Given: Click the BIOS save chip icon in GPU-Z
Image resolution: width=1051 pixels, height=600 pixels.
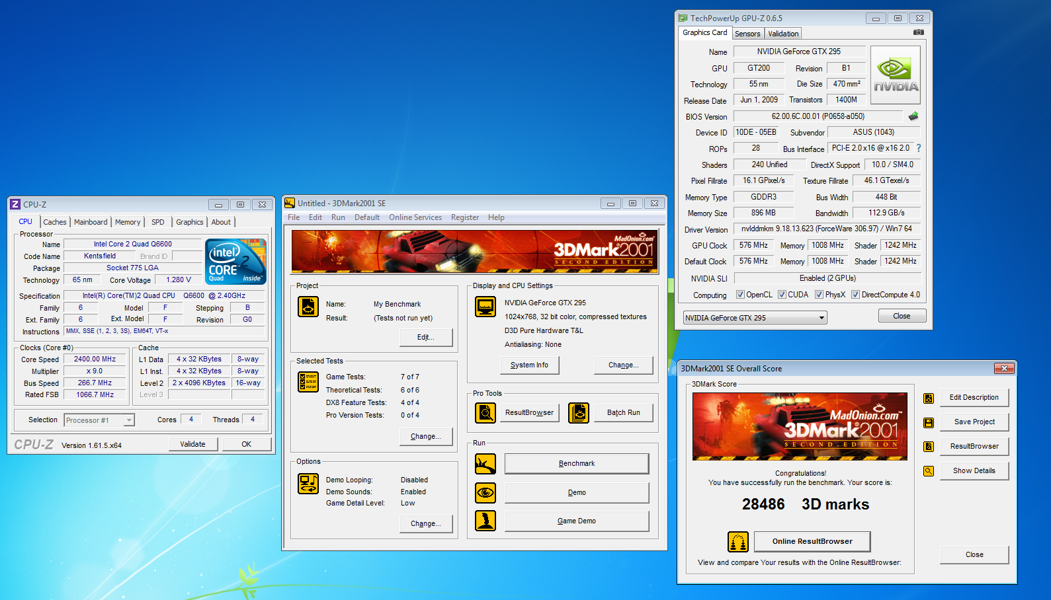Looking at the screenshot, I should (913, 116).
